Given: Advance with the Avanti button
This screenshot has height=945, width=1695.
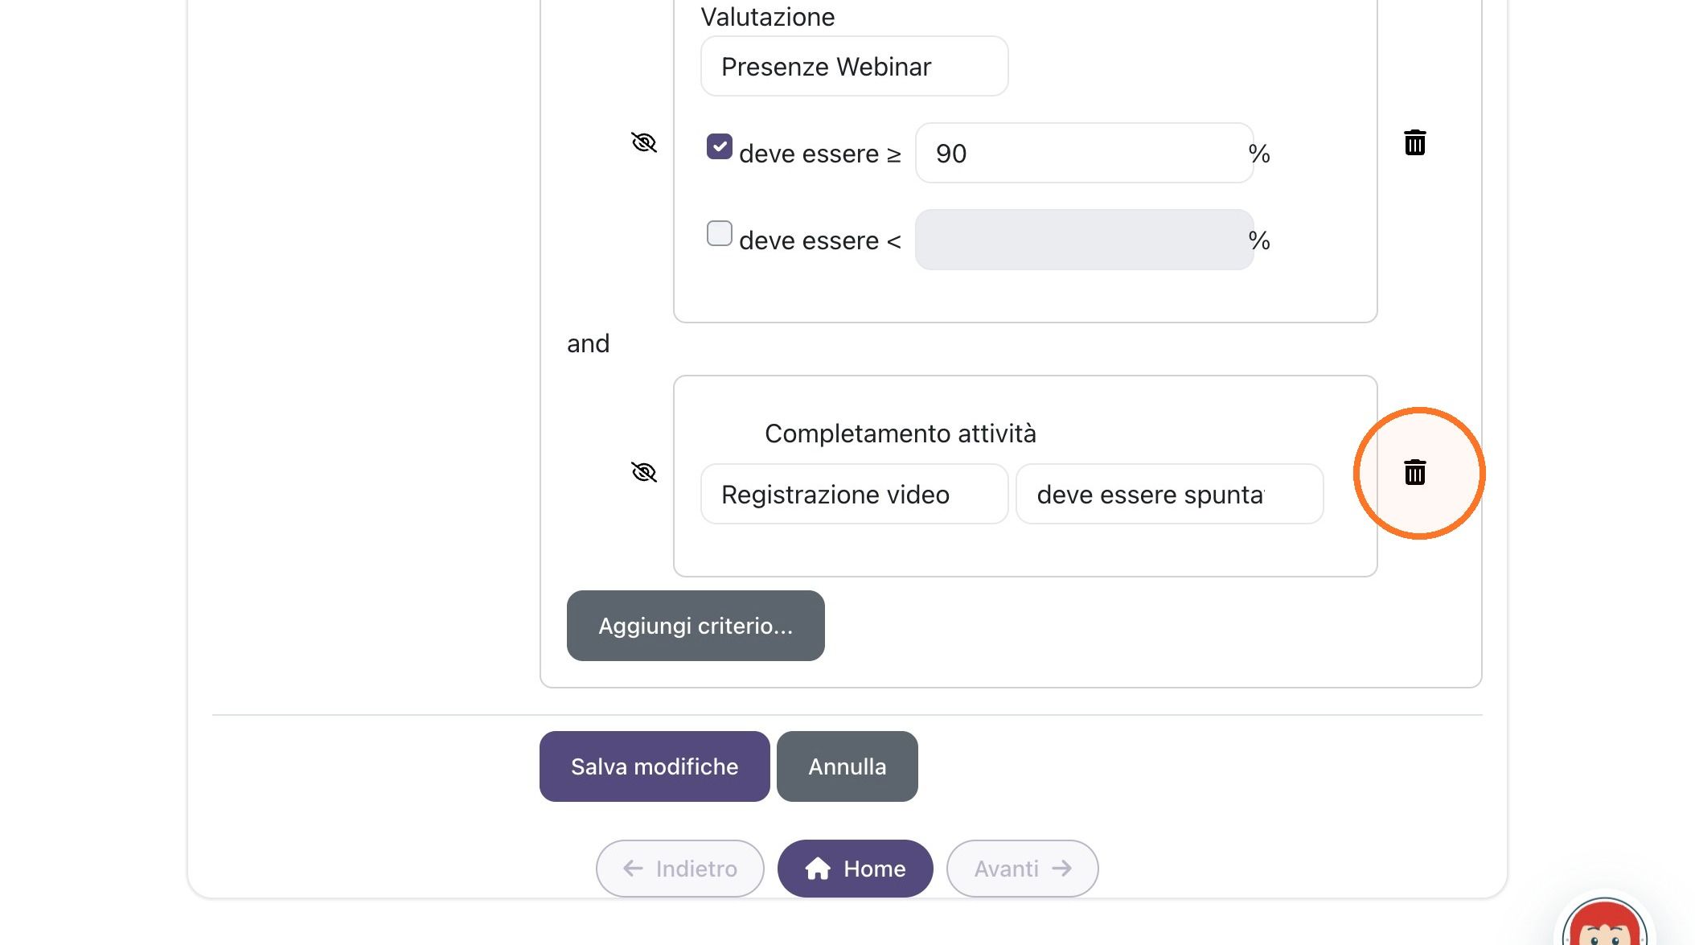Looking at the screenshot, I should point(1023,869).
